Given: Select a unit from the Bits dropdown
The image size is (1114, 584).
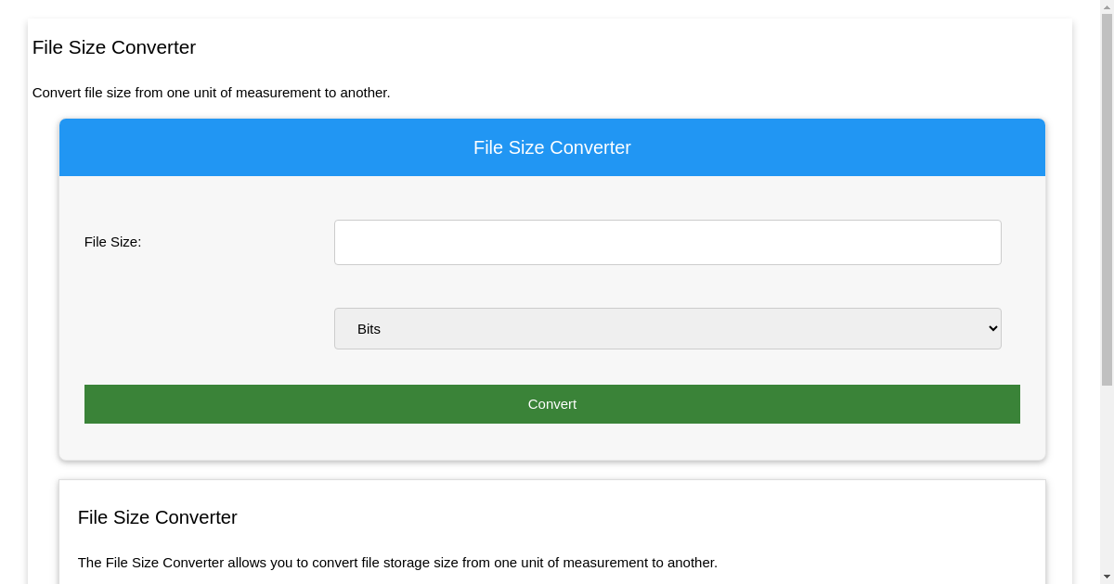Looking at the screenshot, I should [667, 328].
